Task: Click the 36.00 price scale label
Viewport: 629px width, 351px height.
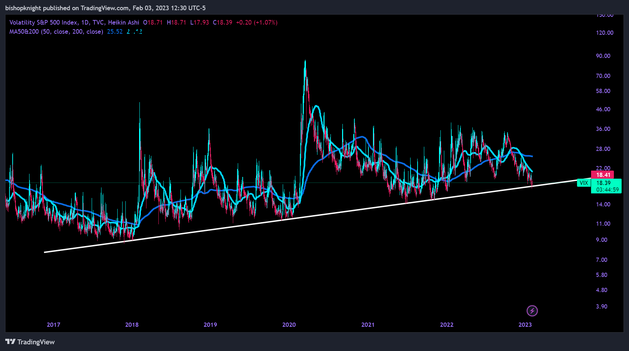Action: coord(603,129)
